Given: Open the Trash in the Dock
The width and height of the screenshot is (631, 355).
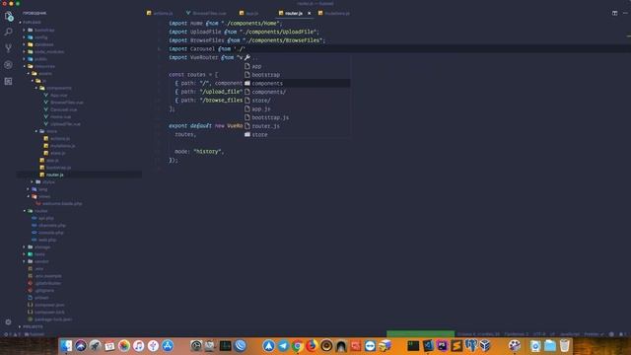Looking at the screenshot, I should coord(564,346).
